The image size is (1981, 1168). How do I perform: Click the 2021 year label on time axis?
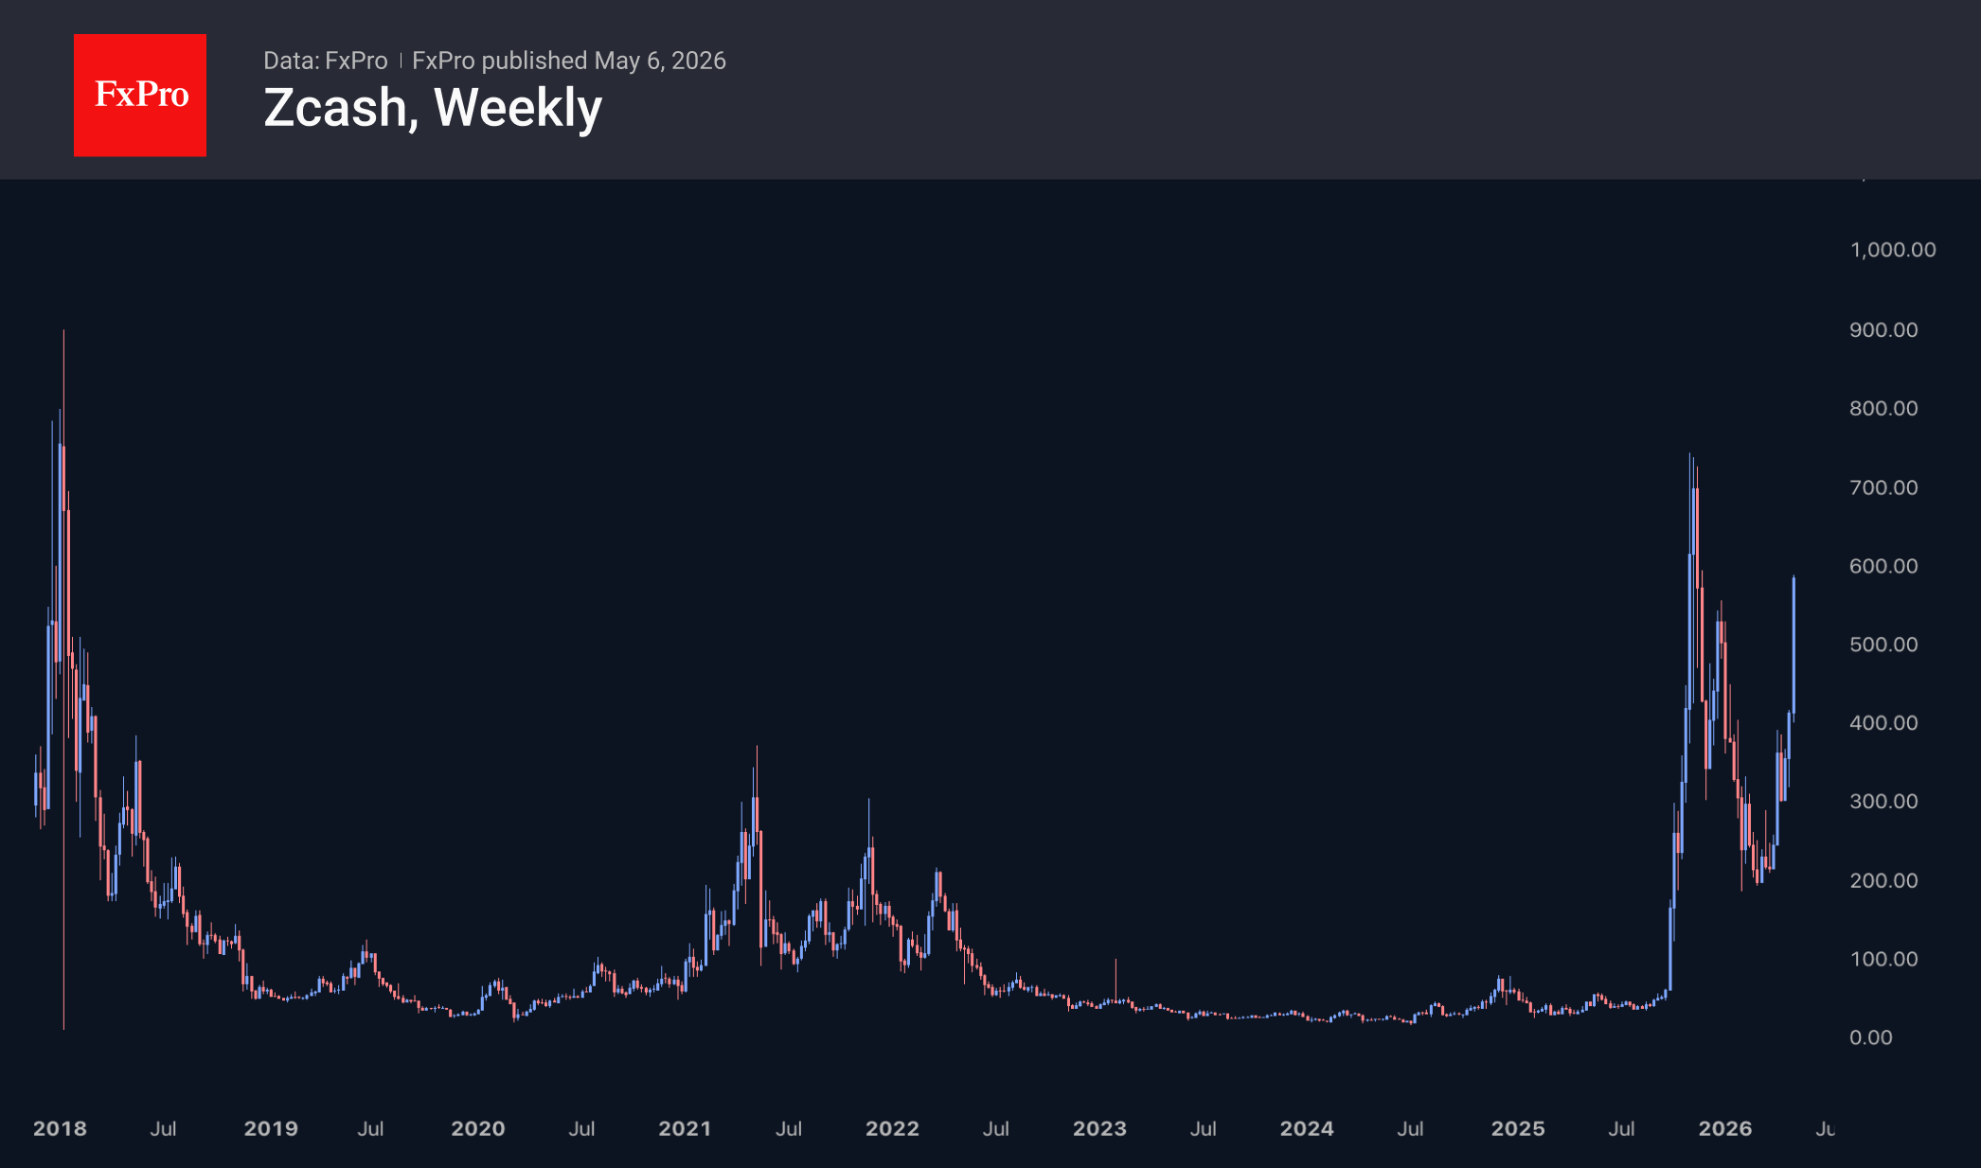(685, 1129)
